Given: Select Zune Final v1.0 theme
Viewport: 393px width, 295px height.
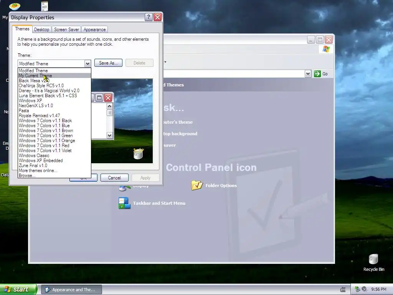Looking at the screenshot, I should 54,166.
